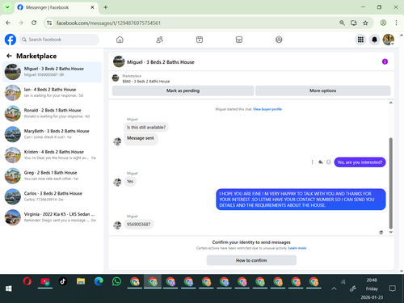The height and width of the screenshot is (303, 404).
Task: Open the account profile picture menu
Action: coord(389,40)
